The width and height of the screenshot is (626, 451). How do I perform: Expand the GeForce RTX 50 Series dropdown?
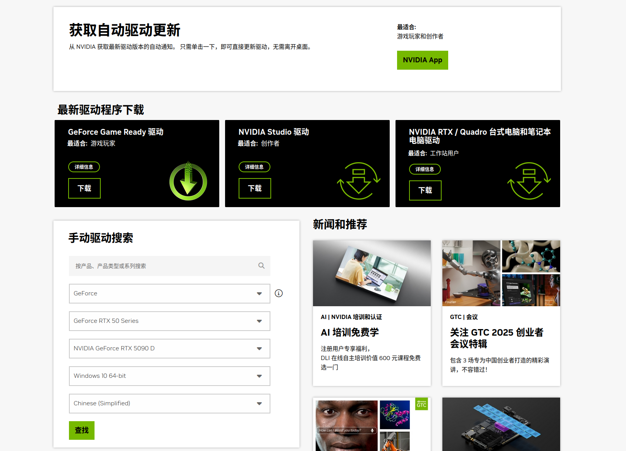coord(170,321)
